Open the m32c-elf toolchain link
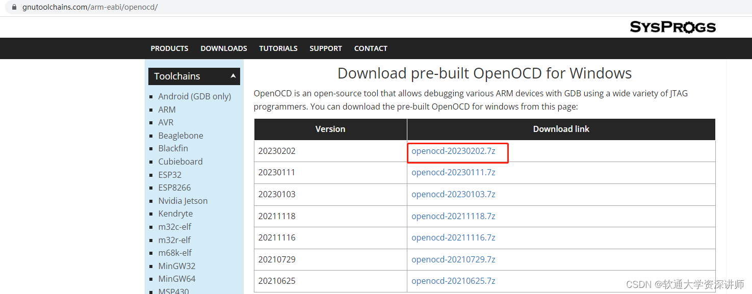The width and height of the screenshot is (752, 294). (x=174, y=227)
